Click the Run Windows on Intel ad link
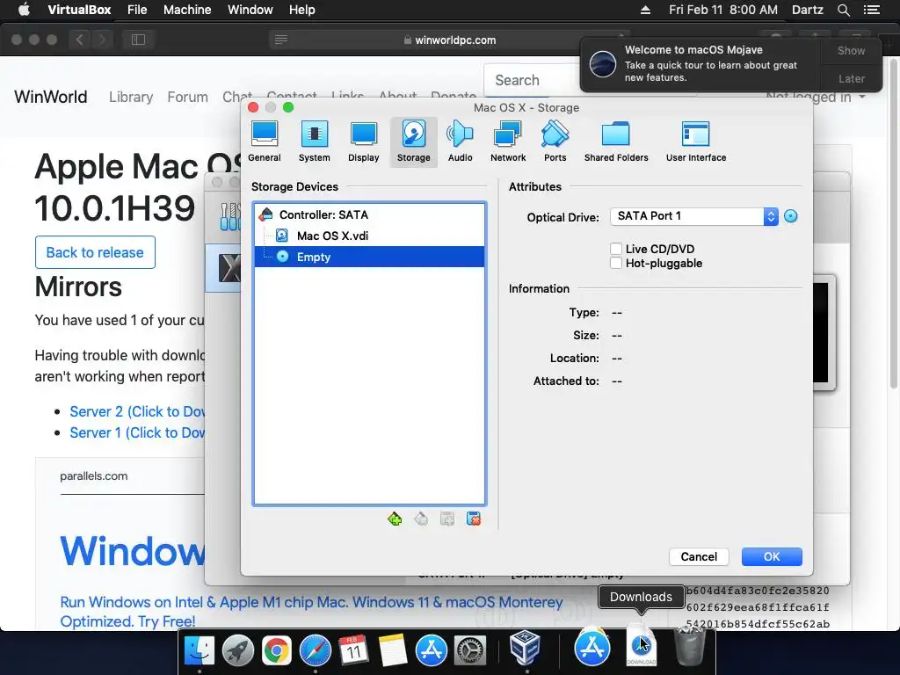 [x=311, y=612]
